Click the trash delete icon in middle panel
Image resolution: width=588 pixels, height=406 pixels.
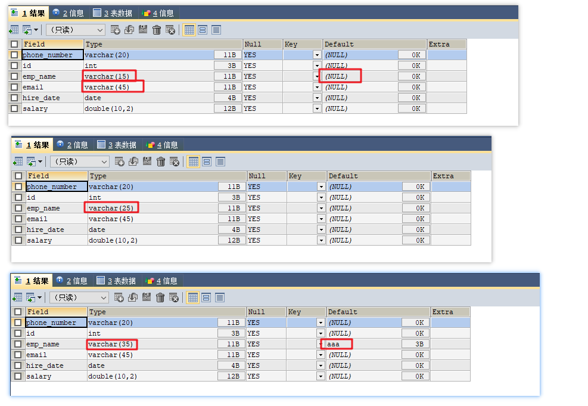pyautogui.click(x=161, y=162)
